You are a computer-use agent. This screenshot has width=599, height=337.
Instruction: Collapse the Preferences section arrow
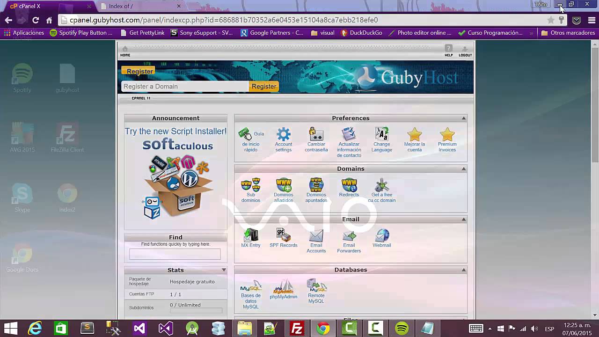pos(464,118)
